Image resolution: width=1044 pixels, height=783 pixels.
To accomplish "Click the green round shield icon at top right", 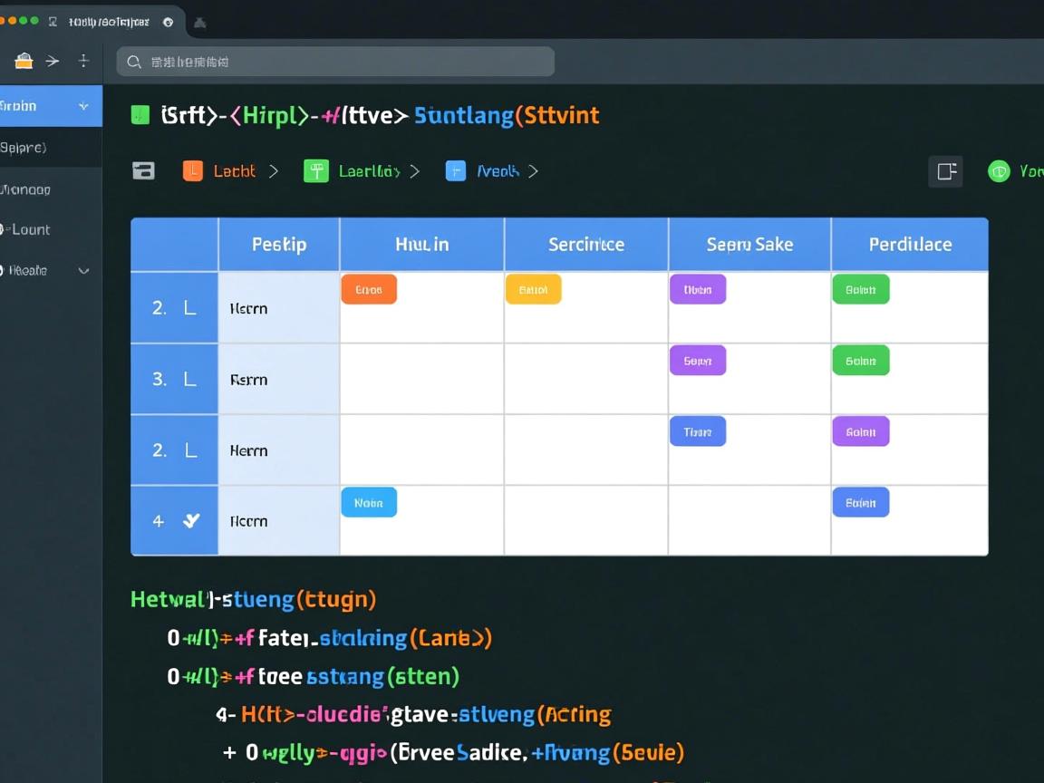I will point(999,171).
